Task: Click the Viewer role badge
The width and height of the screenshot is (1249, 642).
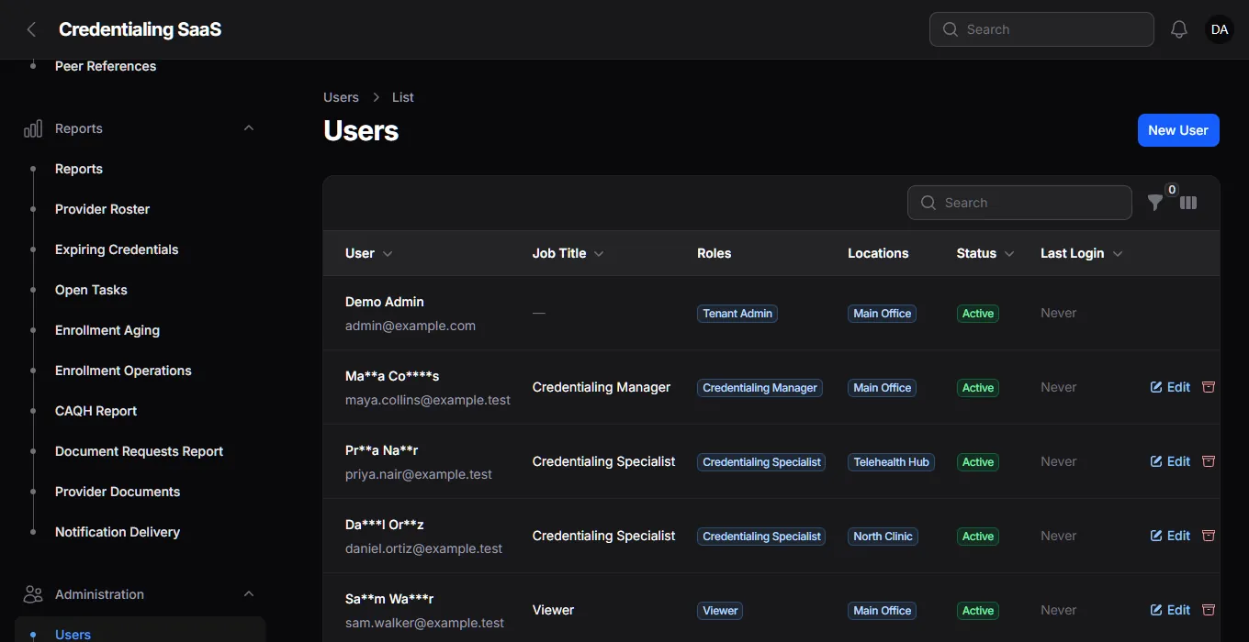Action: coord(720,611)
